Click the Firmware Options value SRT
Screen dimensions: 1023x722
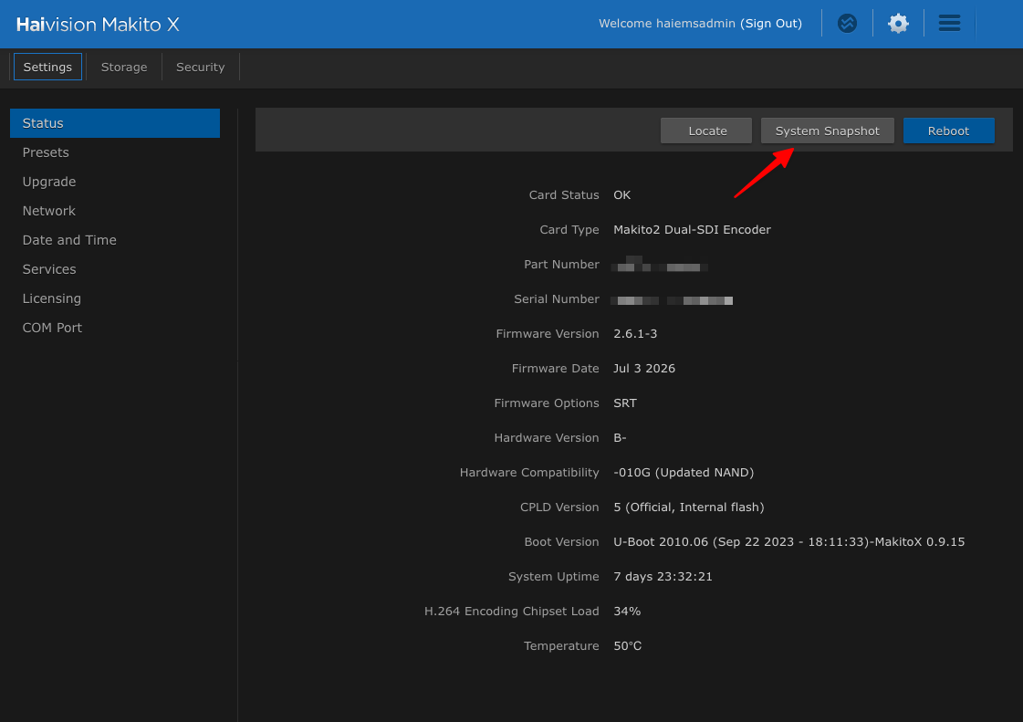click(x=624, y=403)
